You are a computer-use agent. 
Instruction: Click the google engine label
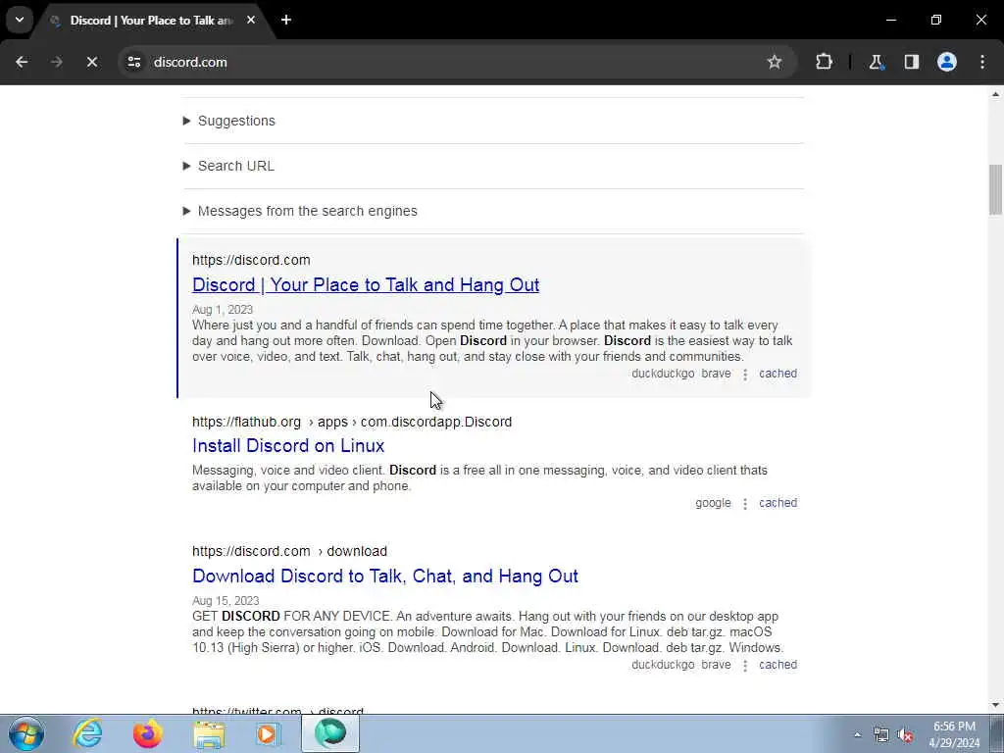[713, 503]
